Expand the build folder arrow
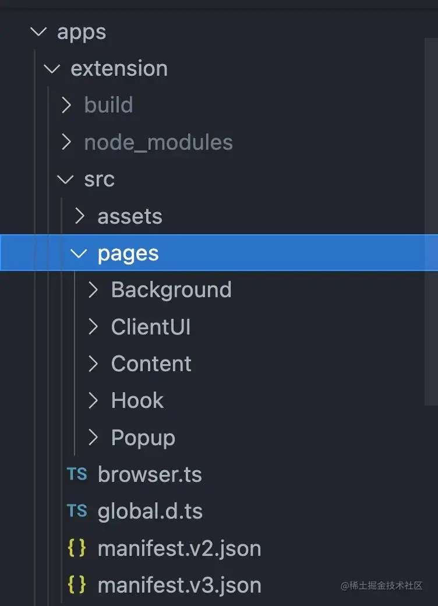 (66, 105)
